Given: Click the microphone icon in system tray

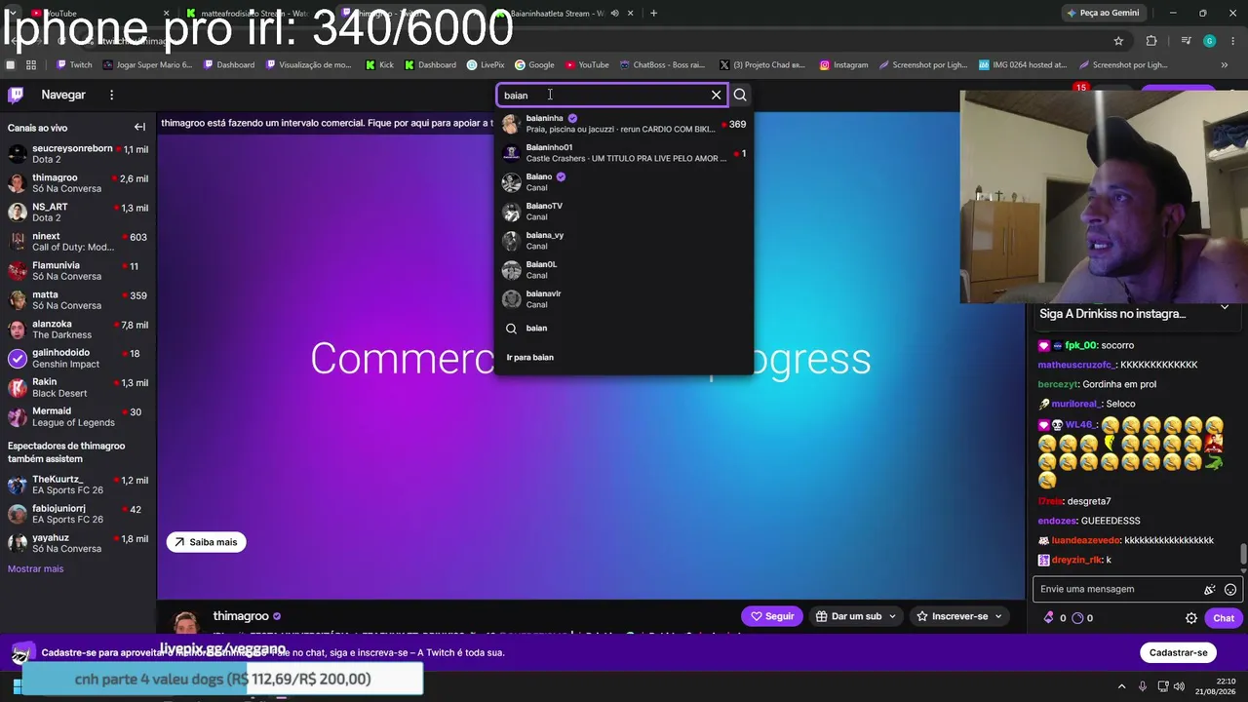Looking at the screenshot, I should pyautogui.click(x=1143, y=686).
